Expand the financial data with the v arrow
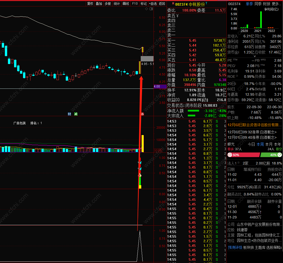The height and width of the screenshot is (263, 283). tap(255, 56)
